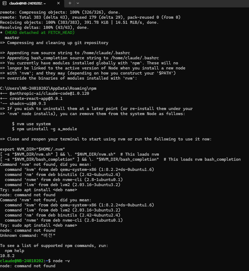Image resolution: width=249 pixels, height=271 pixels.
Task: Click the shadcn-ui@0.9.3 entry
Action: click(28, 104)
